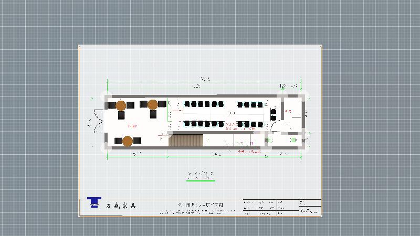Select the staircase in the floor plan

[x=185, y=140]
